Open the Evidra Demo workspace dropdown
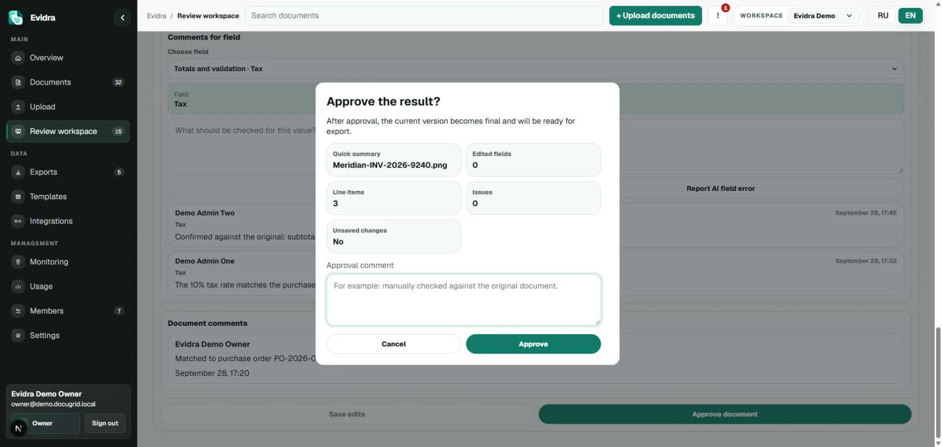 (x=823, y=16)
